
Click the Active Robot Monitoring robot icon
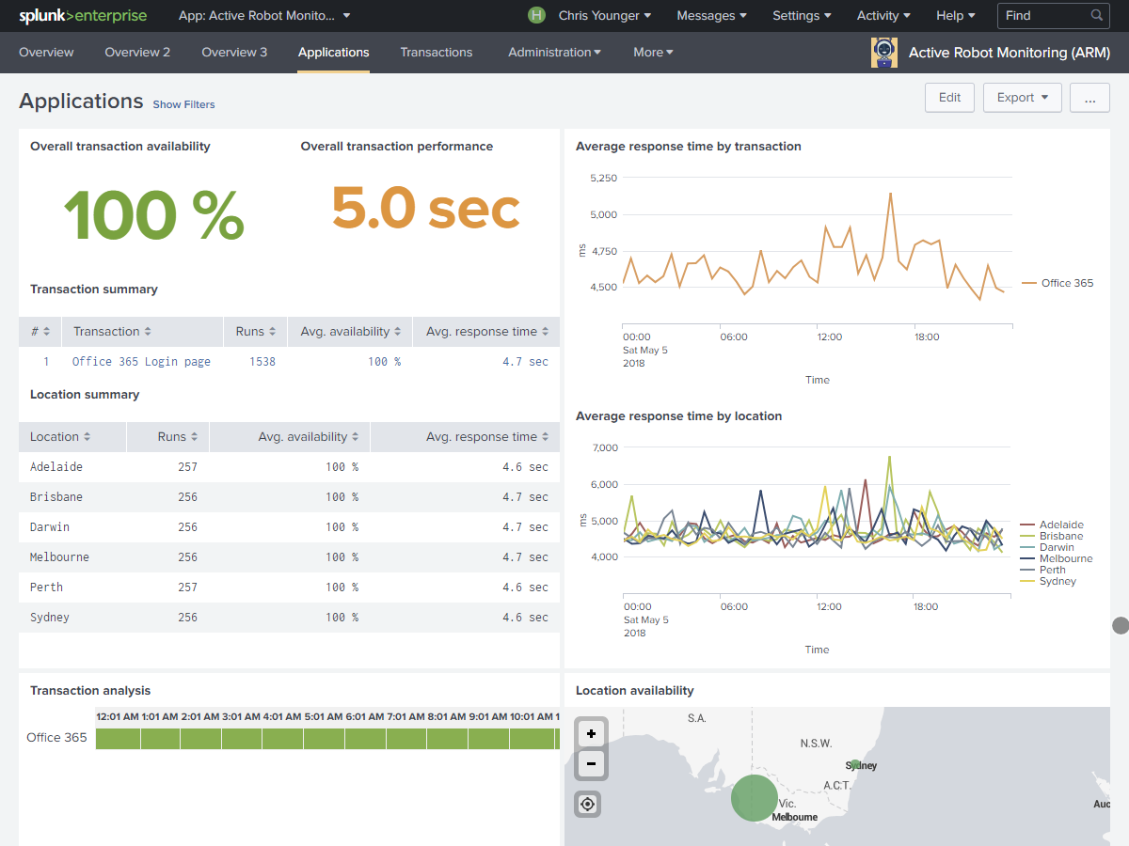pos(884,53)
